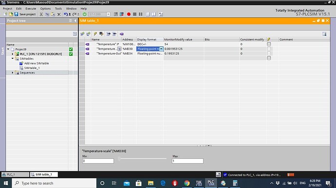Open the Floating-point display format dropdown

pos(161,49)
